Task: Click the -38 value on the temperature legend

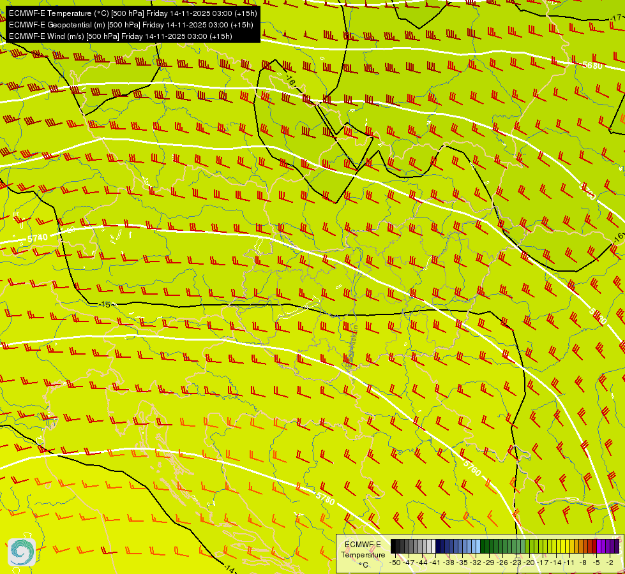Action: click(x=449, y=563)
